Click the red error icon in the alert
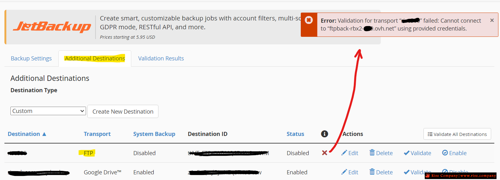 pyautogui.click(x=309, y=20)
